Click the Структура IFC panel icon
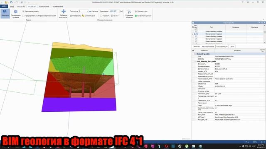The width and height of the screenshot is (266, 149). coord(193,23)
